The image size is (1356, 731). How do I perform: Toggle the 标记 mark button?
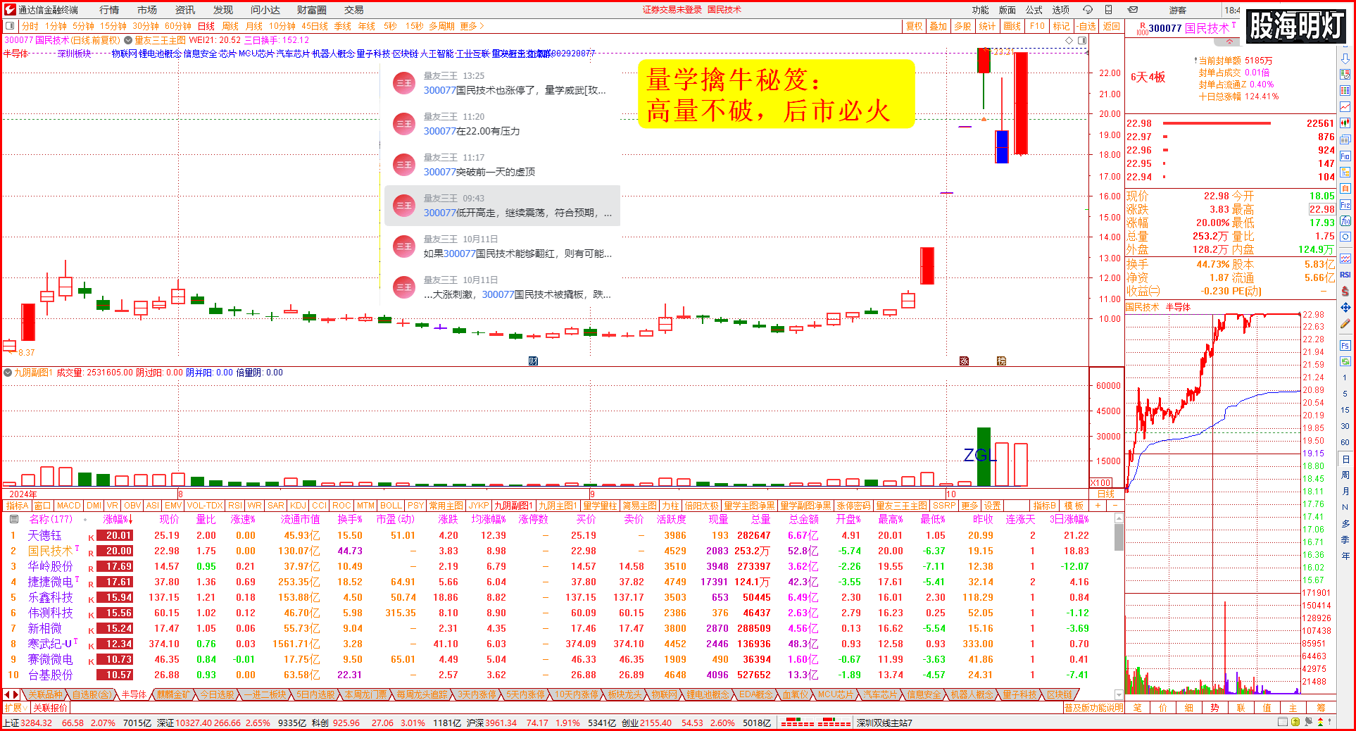click(x=1061, y=26)
